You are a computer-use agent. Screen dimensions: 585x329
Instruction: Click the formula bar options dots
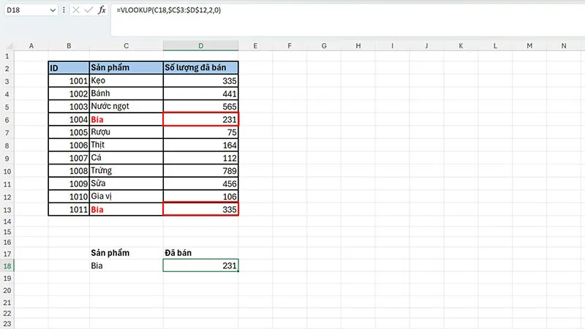[x=64, y=10]
